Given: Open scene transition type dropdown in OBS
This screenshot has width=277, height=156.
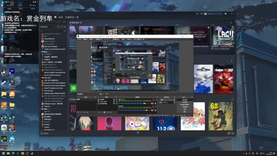Looking at the screenshot, I should (166, 100).
